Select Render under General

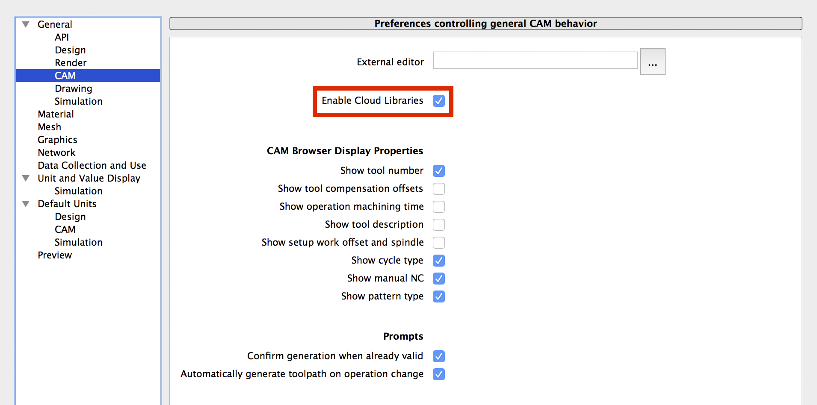[71, 63]
